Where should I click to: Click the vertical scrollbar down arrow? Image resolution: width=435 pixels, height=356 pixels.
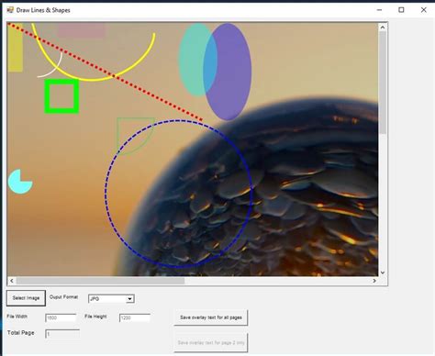point(383,273)
